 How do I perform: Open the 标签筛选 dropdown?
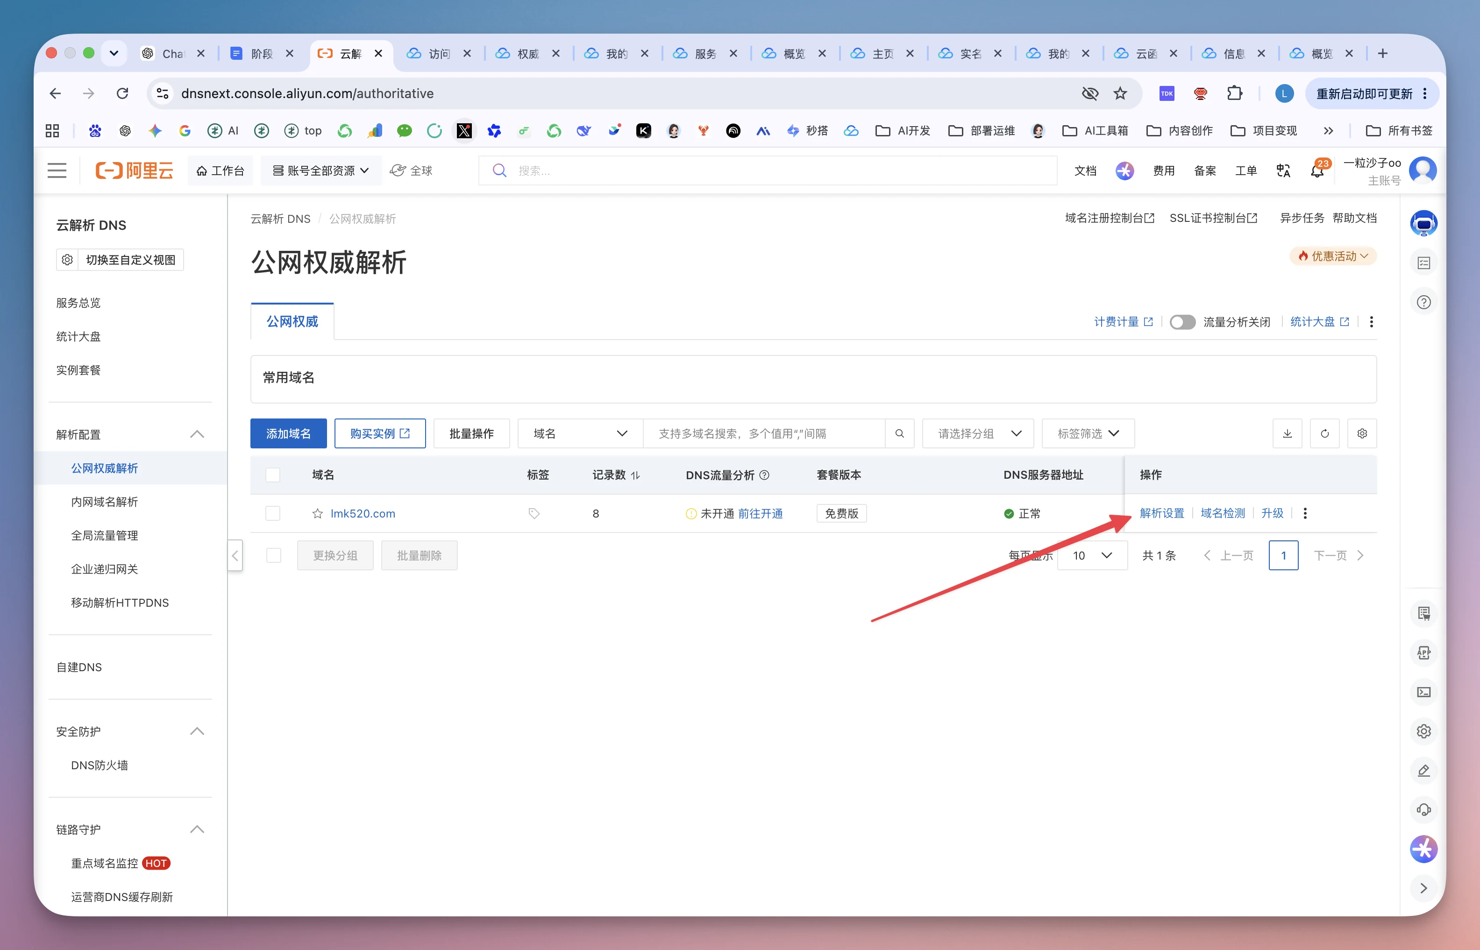coord(1088,434)
